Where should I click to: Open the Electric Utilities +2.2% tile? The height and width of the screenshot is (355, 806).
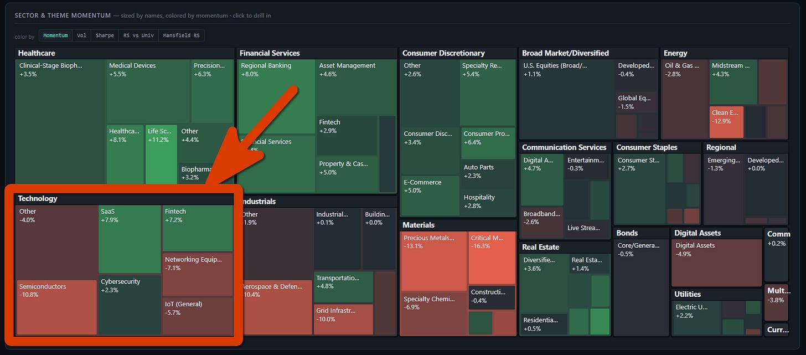[696, 318]
